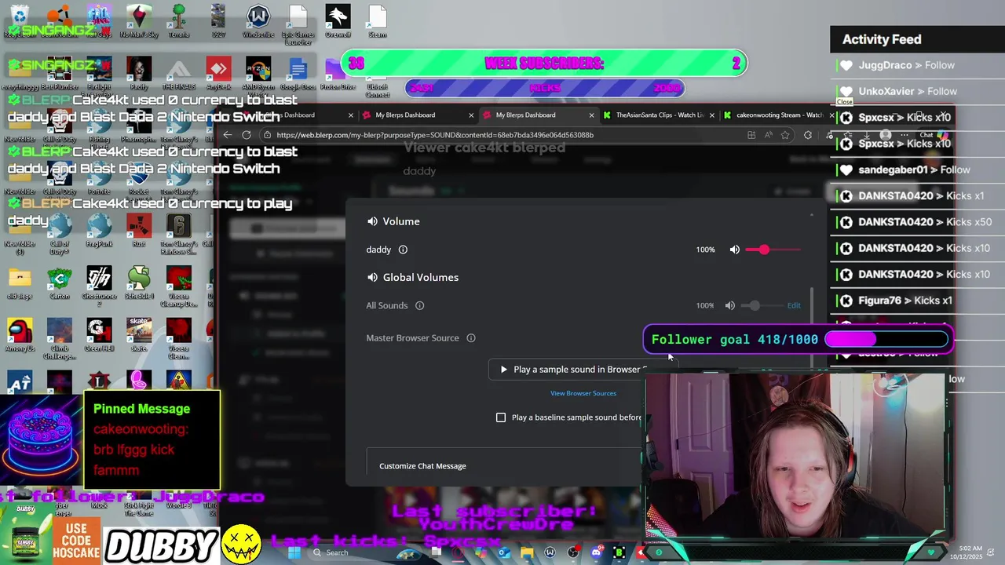The width and height of the screenshot is (1005, 565).
Task: Close the cakeonwooting Stream tab
Action: (831, 115)
